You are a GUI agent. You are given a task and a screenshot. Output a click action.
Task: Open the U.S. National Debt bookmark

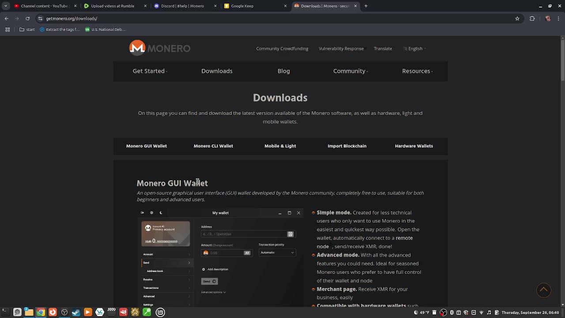(105, 30)
